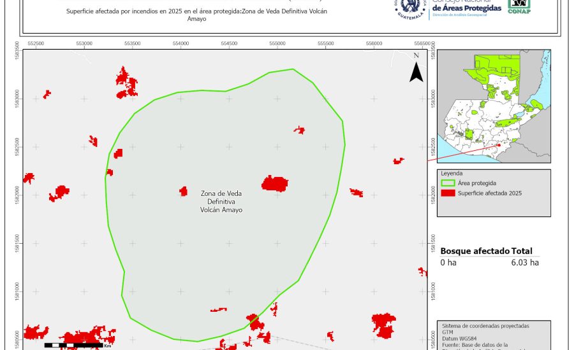The height and width of the screenshot is (350, 574).
Task: Click the Consejo Nacional de Áreas Protegidas text
Action: (x=466, y=6)
